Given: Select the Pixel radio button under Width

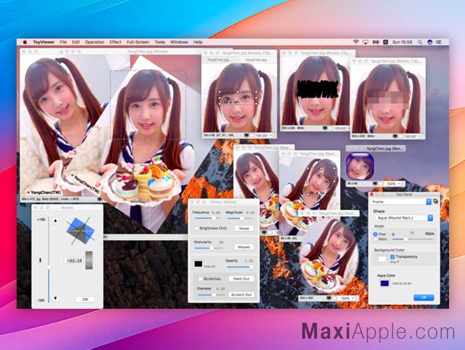Looking at the screenshot, I should (x=375, y=234).
